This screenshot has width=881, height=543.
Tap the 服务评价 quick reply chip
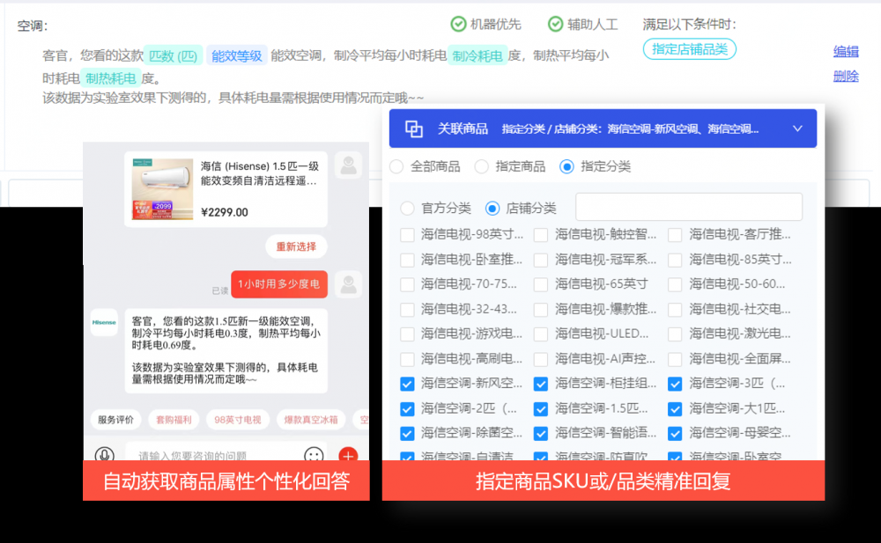[115, 420]
